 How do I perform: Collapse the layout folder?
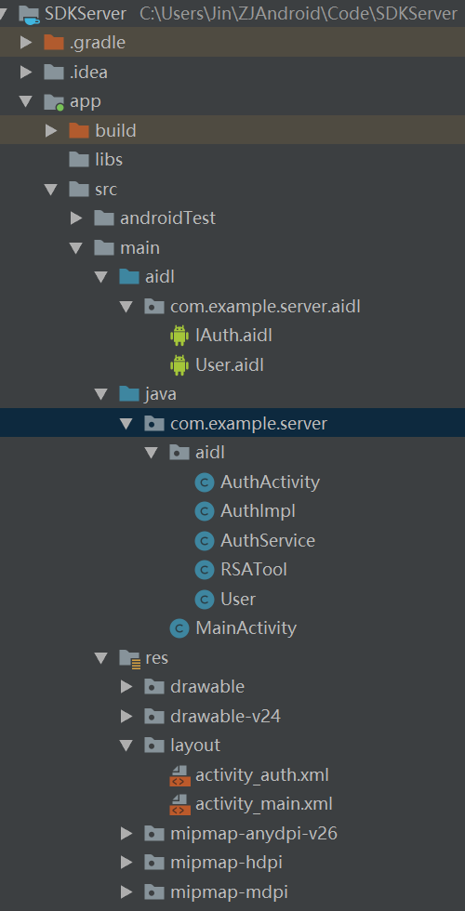pyautogui.click(x=126, y=746)
